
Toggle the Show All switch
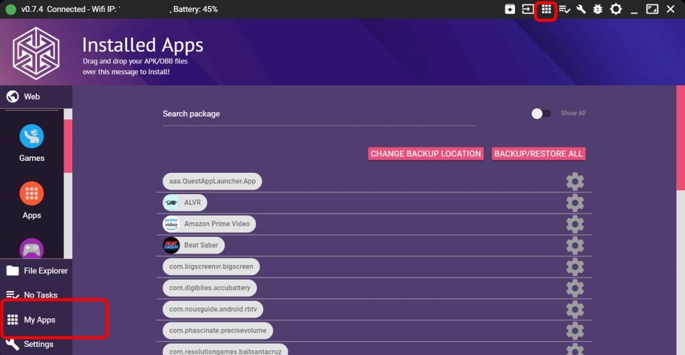point(541,113)
